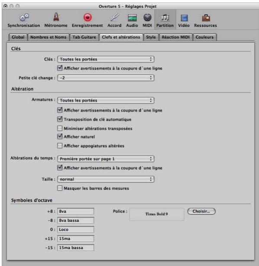259x266 pixels.
Task: Open the Altérations du temps dropdown
Action: pyautogui.click(x=106, y=159)
